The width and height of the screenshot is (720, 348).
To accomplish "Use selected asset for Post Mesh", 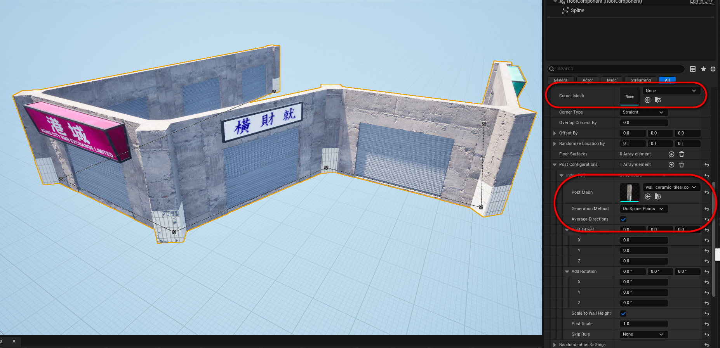I will click(x=648, y=196).
